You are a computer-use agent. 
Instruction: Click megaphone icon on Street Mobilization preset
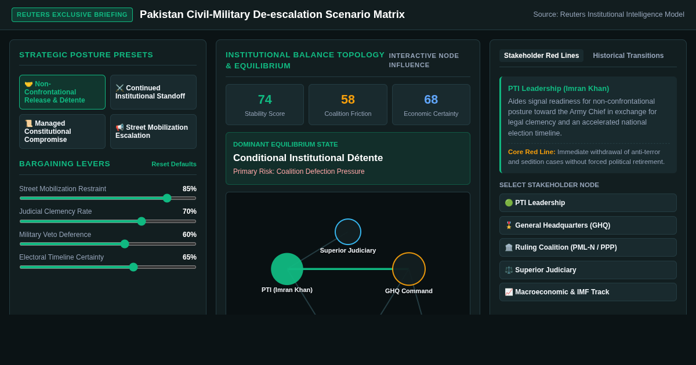pyautogui.click(x=119, y=127)
